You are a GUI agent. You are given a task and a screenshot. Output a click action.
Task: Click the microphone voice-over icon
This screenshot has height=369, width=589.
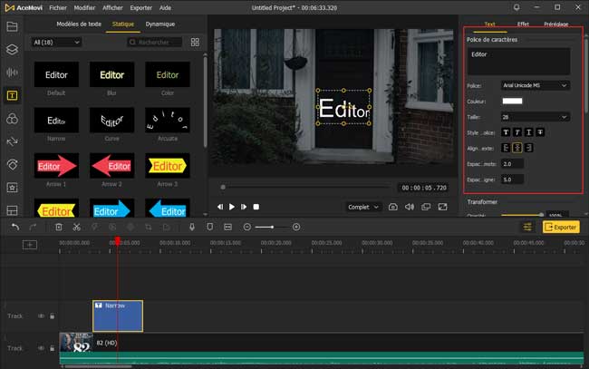(191, 227)
